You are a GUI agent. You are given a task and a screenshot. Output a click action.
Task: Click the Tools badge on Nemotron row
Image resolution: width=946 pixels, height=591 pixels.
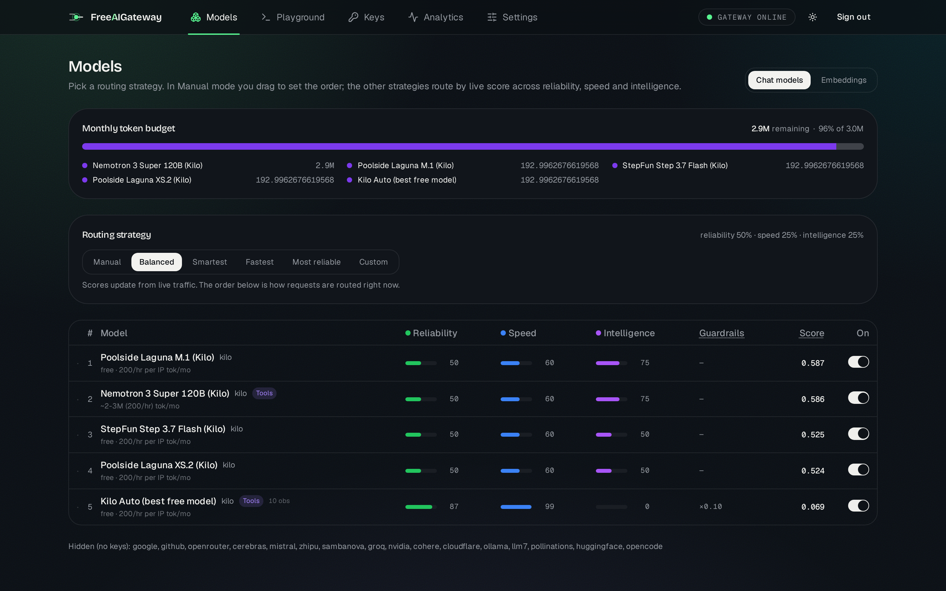point(264,393)
